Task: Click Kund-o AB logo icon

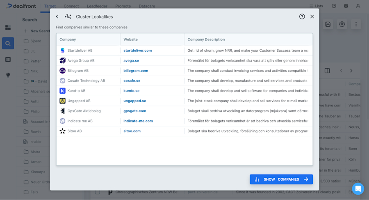Action: tap(62, 91)
